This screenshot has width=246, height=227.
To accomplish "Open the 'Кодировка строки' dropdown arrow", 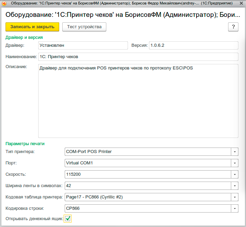I will click(x=234, y=208).
